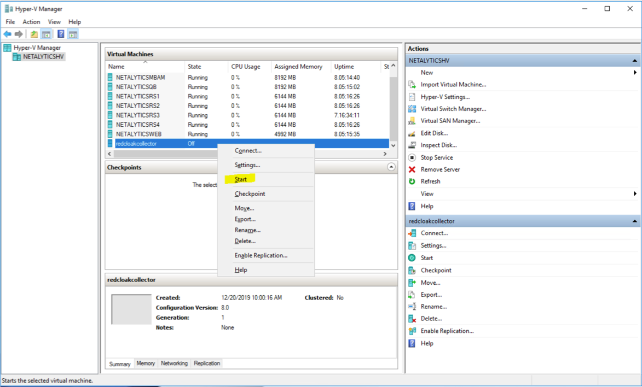Click the Inspect Disk icon
This screenshot has height=387, width=642.
(x=412, y=145)
